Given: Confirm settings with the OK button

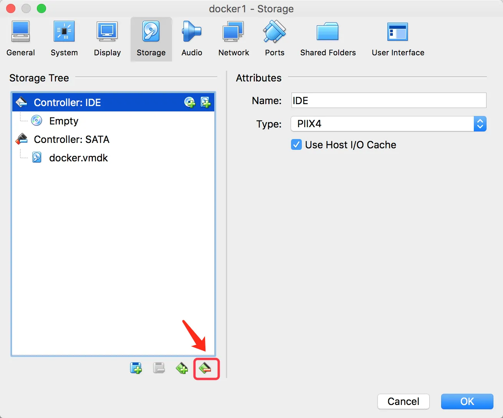Looking at the screenshot, I should [467, 401].
